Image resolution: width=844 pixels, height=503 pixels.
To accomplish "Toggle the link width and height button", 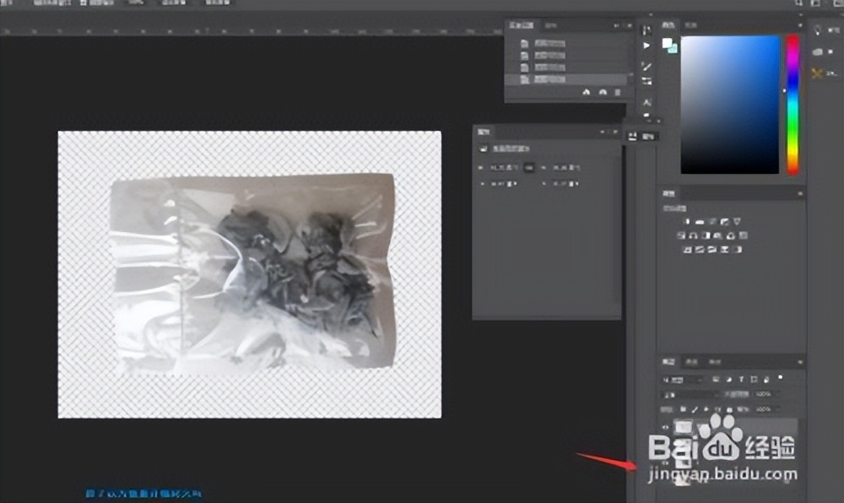I will click(x=528, y=168).
